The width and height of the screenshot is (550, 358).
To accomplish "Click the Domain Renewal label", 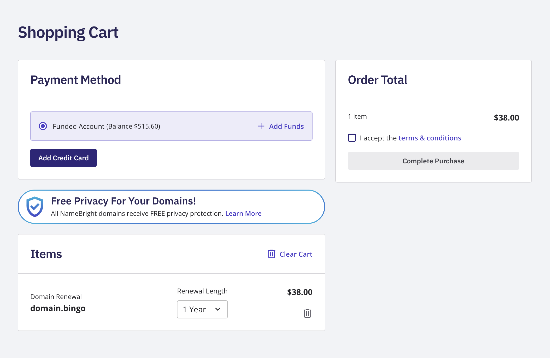I will point(56,296).
